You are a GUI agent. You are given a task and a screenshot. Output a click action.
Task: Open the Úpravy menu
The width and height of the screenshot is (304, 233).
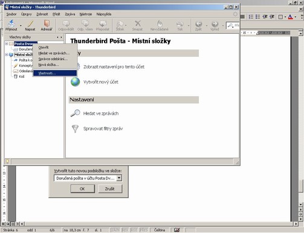tap(27, 14)
